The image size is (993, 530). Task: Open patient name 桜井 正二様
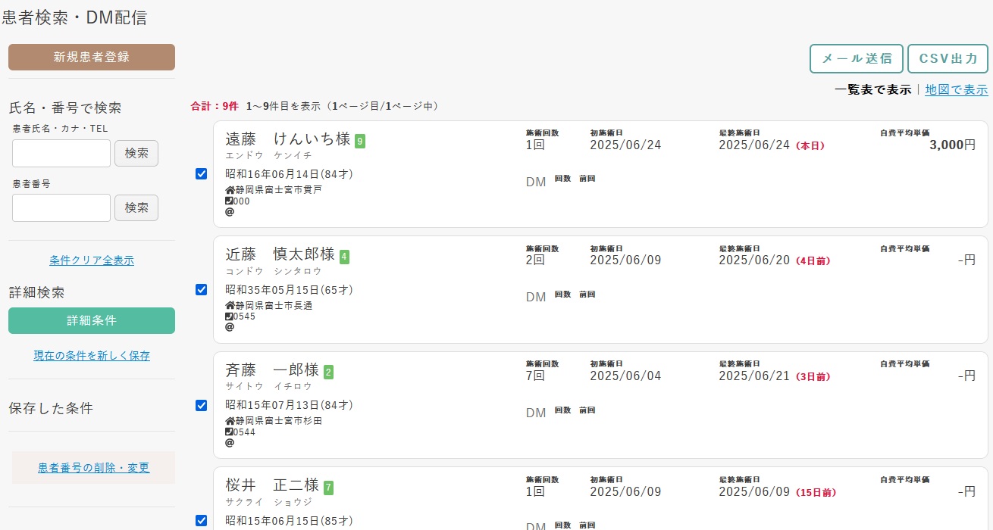(272, 485)
